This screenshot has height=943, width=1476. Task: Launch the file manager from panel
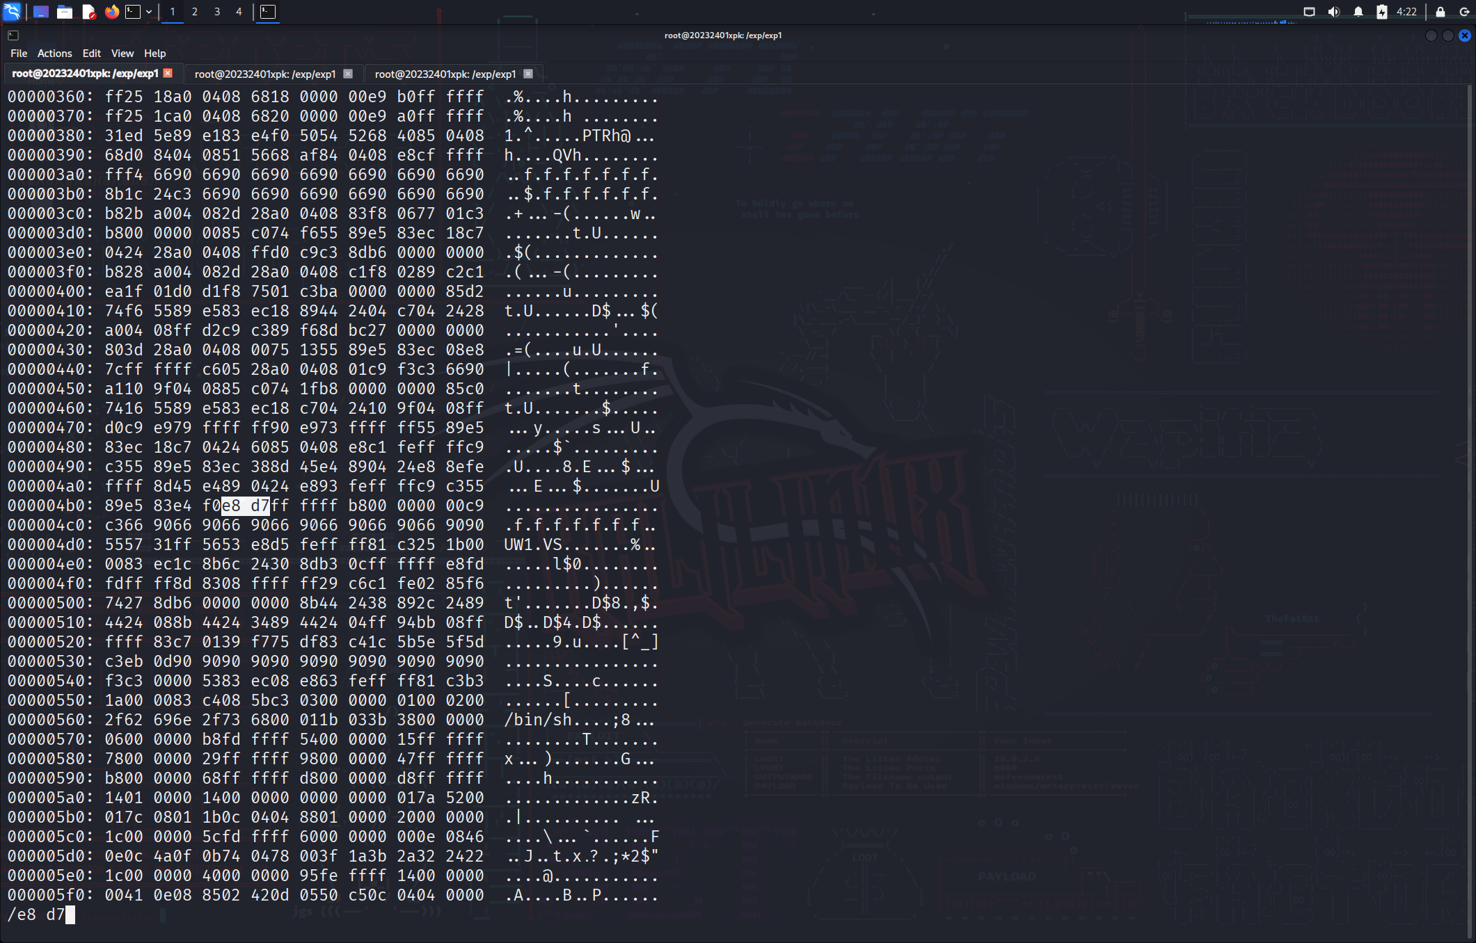point(65,12)
